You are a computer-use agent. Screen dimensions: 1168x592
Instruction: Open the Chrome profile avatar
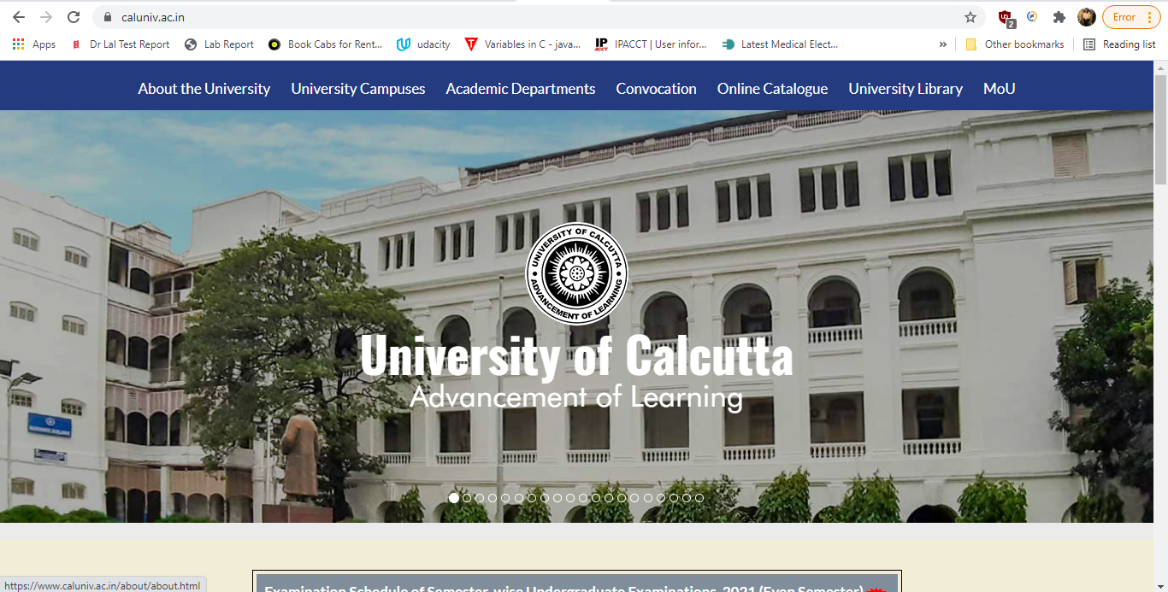coord(1087,17)
